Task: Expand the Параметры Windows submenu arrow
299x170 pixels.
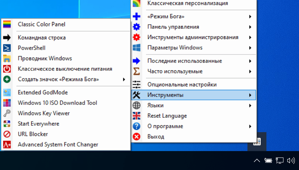Action: pyautogui.click(x=250, y=48)
